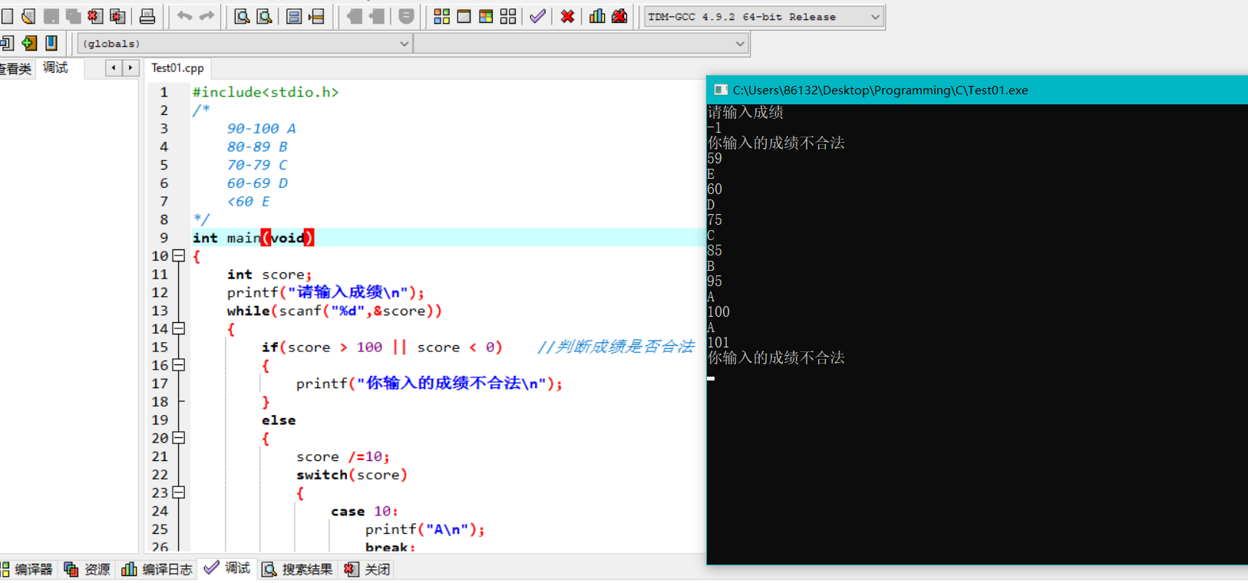Open the 编译器 tab in the bottom panel

click(28, 569)
